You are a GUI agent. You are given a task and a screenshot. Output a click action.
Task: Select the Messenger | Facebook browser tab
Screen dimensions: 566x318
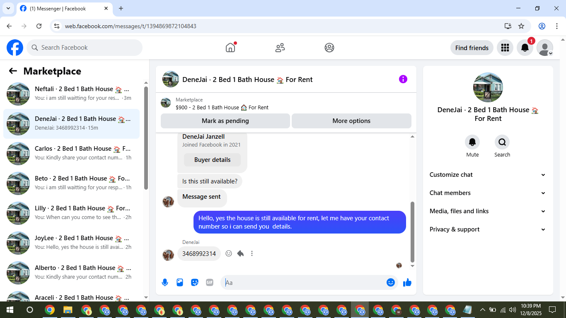(x=64, y=8)
